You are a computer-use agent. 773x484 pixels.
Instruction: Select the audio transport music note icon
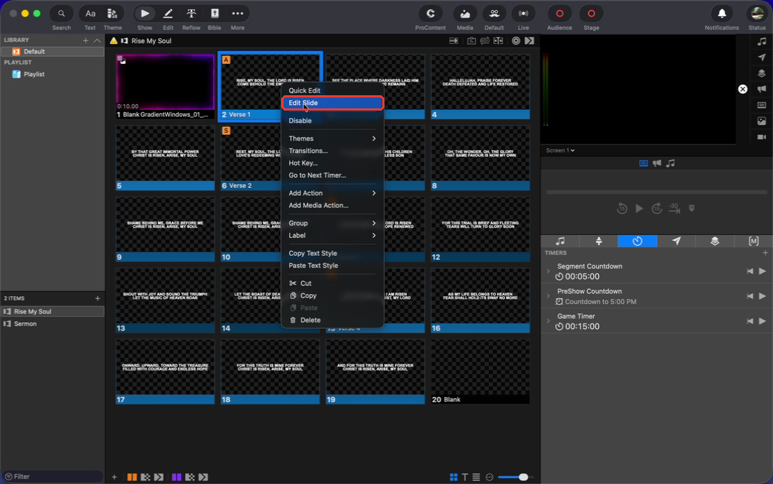[670, 163]
